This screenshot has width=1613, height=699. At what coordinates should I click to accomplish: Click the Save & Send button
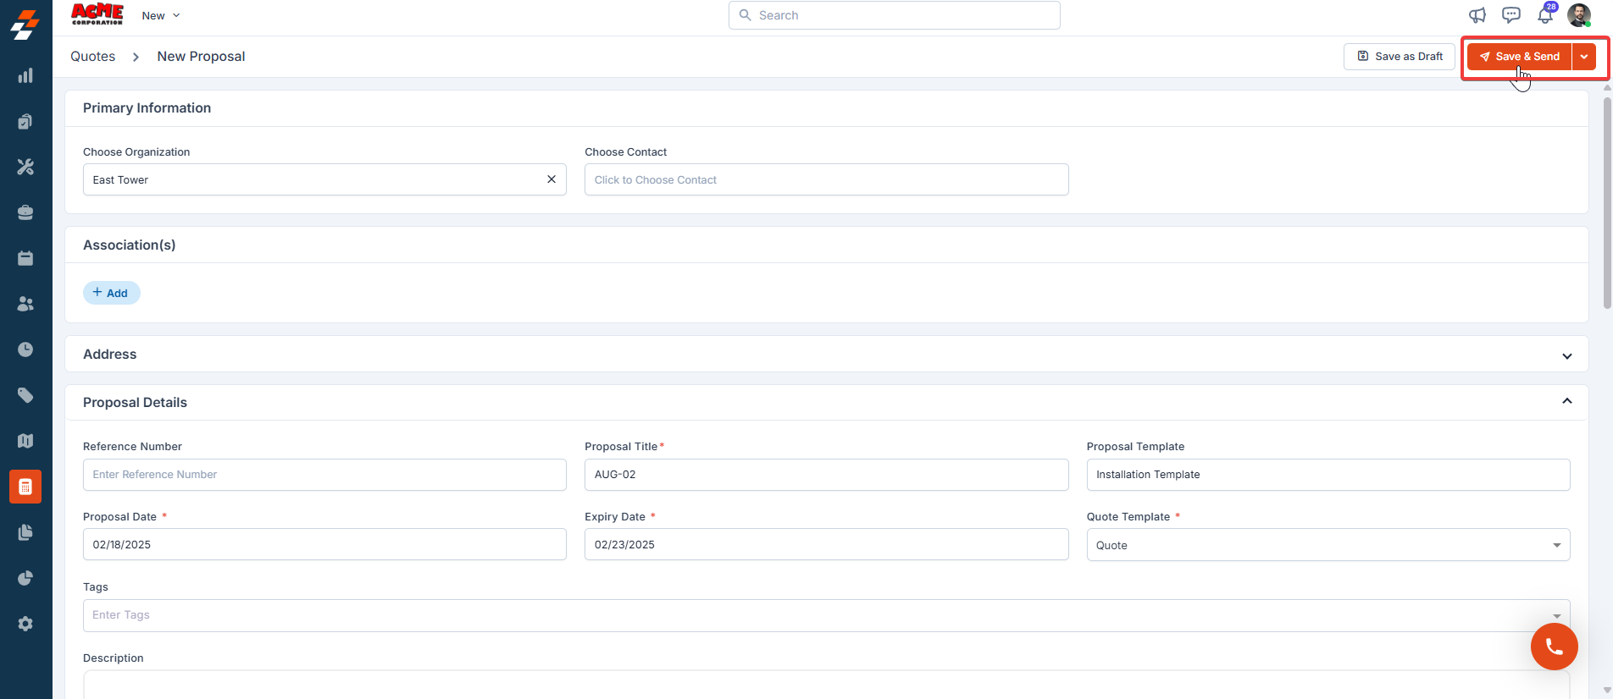1520,57
